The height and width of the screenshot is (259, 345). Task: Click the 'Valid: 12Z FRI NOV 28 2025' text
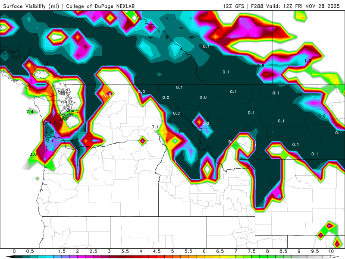click(303, 6)
